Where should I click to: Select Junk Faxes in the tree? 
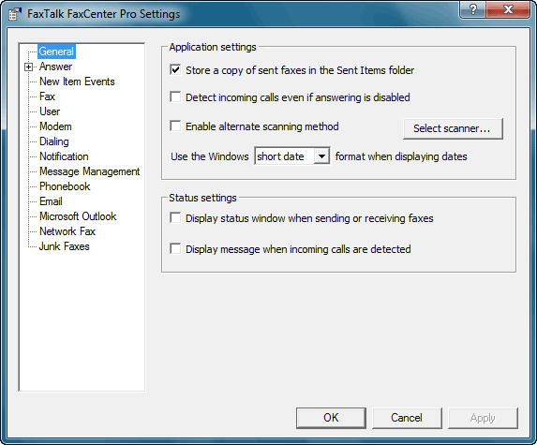[65, 246]
